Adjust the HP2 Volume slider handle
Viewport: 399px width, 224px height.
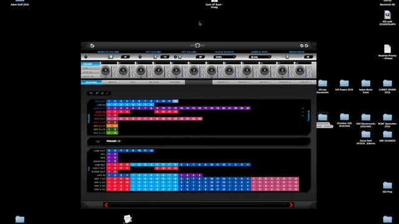point(180,57)
